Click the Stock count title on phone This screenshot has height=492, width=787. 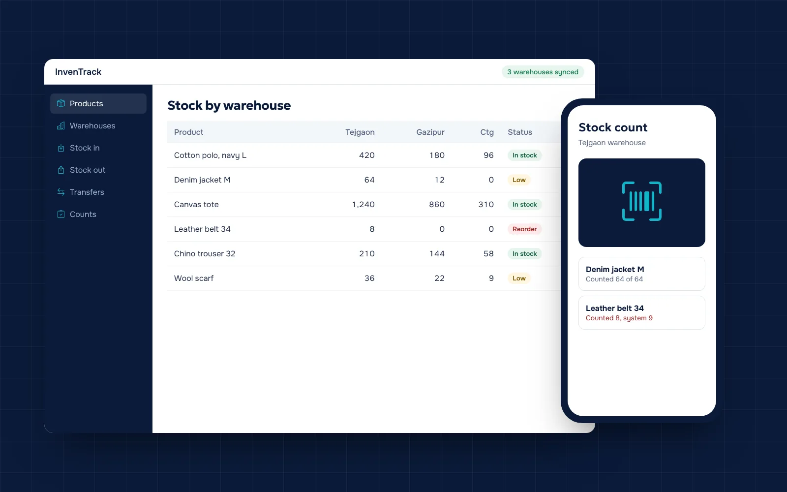pyautogui.click(x=613, y=127)
